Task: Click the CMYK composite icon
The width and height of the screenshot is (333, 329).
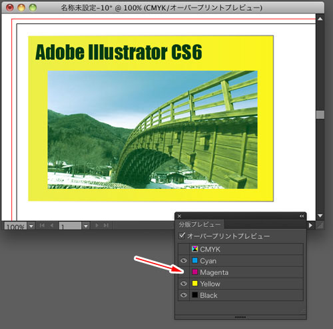Action: coord(194,249)
